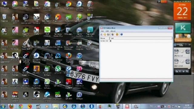194x109 pixels.
Task: Open Firefox from the taskbar
Action: 12,106
